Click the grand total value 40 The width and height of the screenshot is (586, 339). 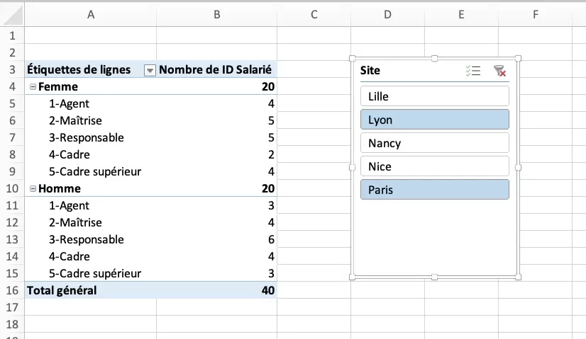pyautogui.click(x=267, y=290)
